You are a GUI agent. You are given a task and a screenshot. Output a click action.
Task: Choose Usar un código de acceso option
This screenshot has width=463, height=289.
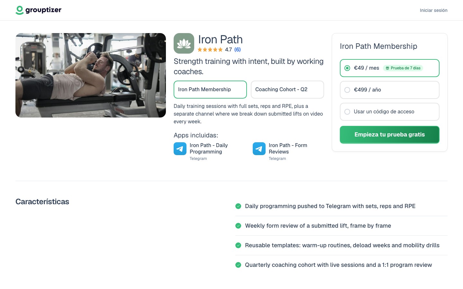390,112
